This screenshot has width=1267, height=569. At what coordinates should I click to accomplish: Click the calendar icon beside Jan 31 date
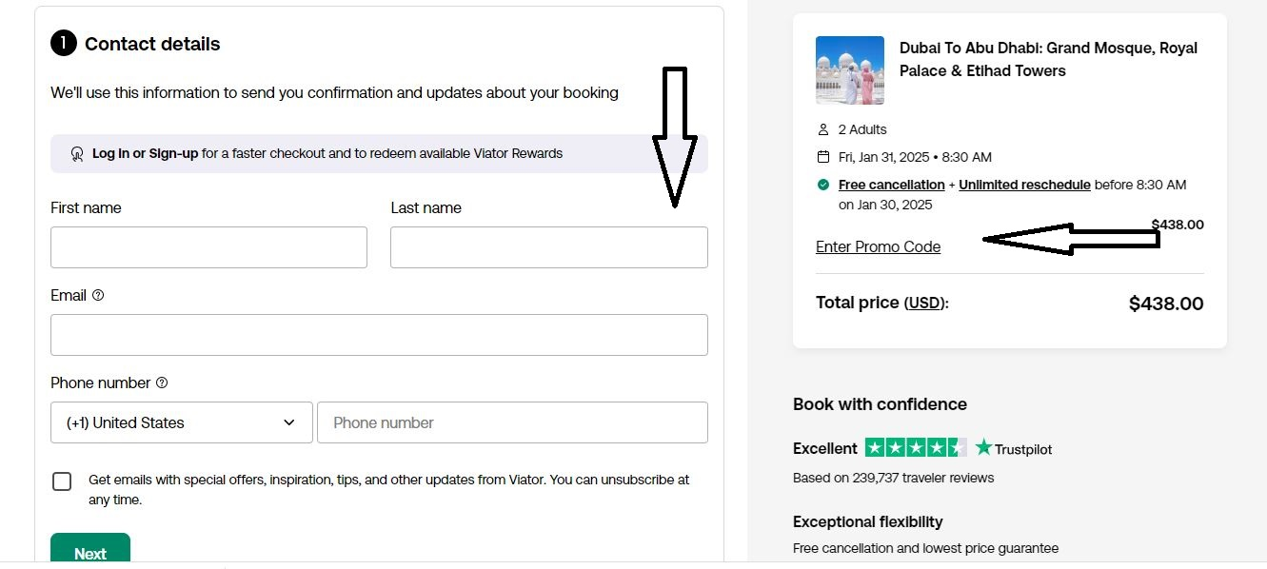(x=823, y=157)
